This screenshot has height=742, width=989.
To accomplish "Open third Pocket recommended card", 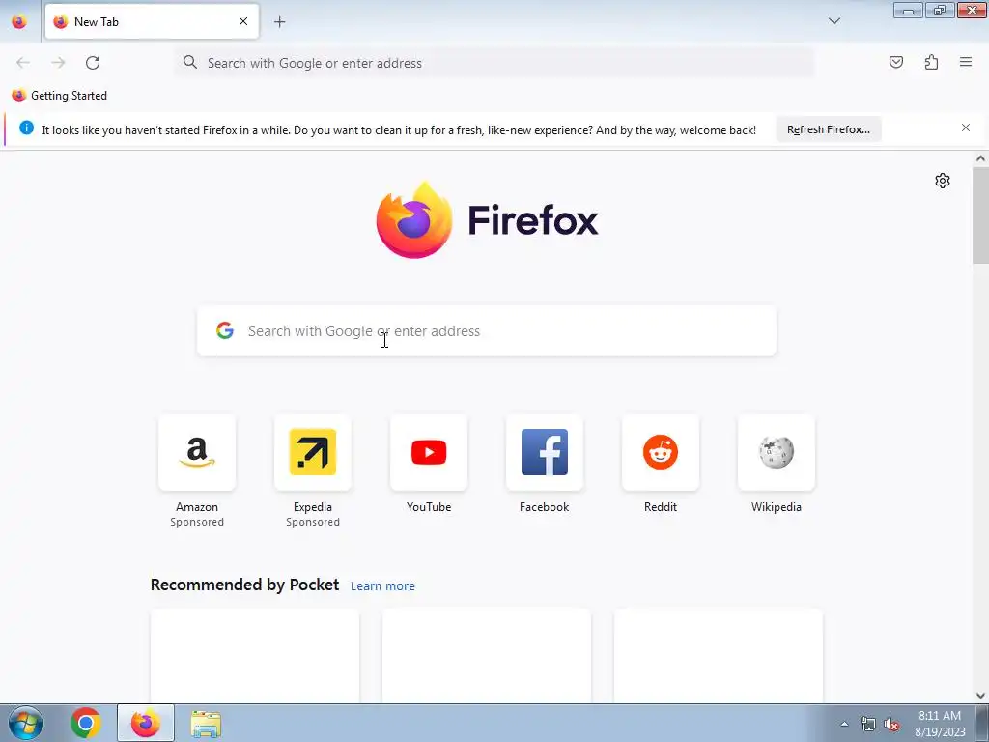I will tap(719, 655).
